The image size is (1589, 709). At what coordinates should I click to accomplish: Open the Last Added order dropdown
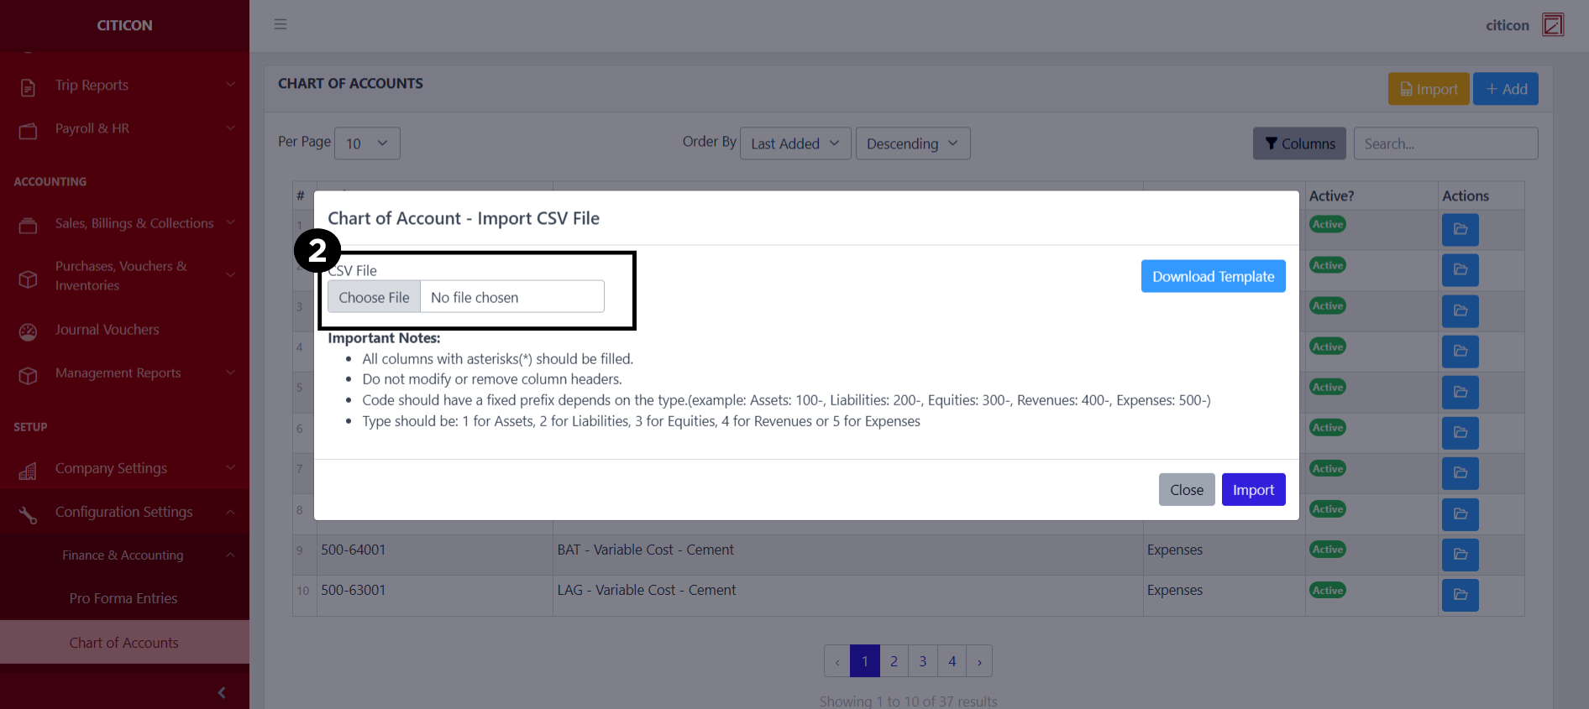[794, 143]
